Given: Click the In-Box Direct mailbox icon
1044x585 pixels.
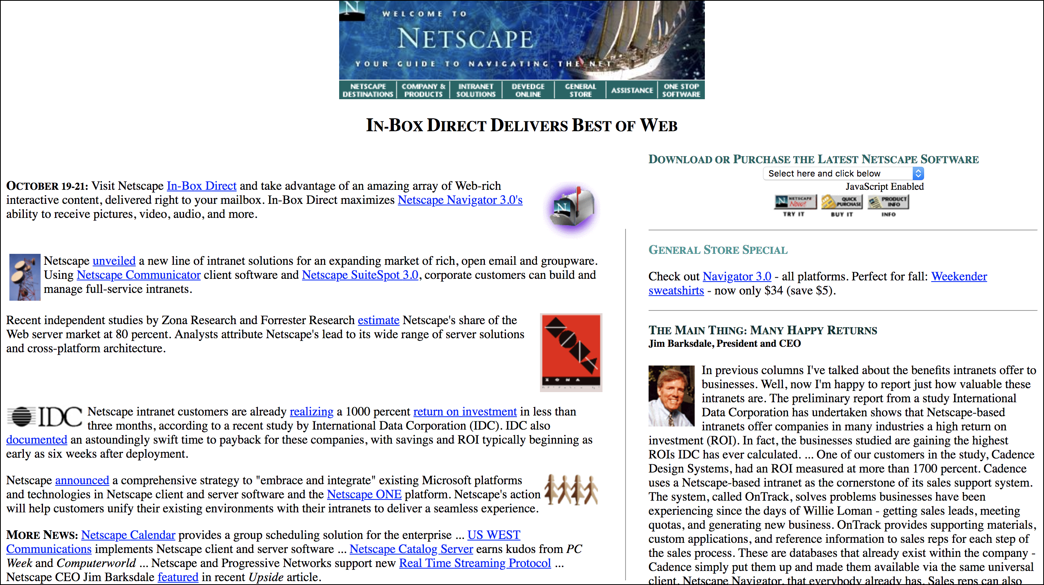Looking at the screenshot, I should click(572, 209).
